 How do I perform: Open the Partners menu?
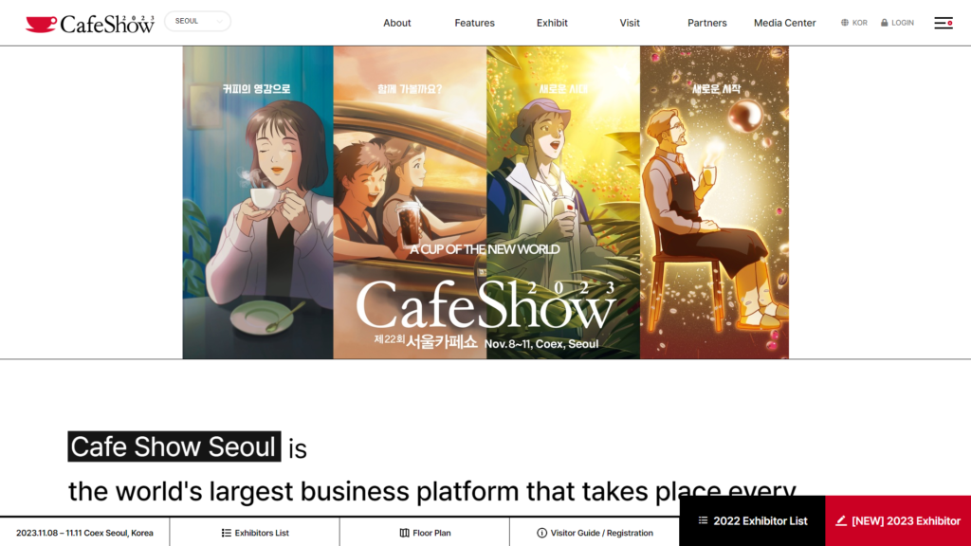706,23
